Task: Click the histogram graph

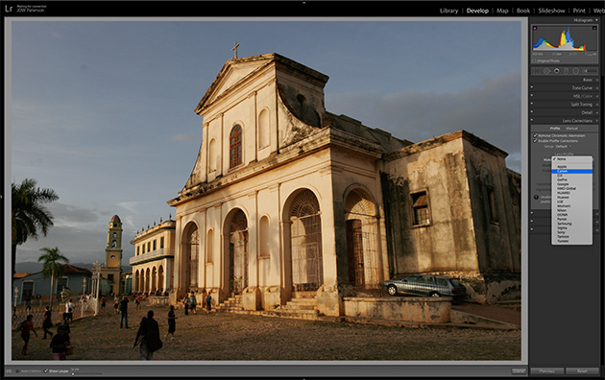Action: (565, 38)
